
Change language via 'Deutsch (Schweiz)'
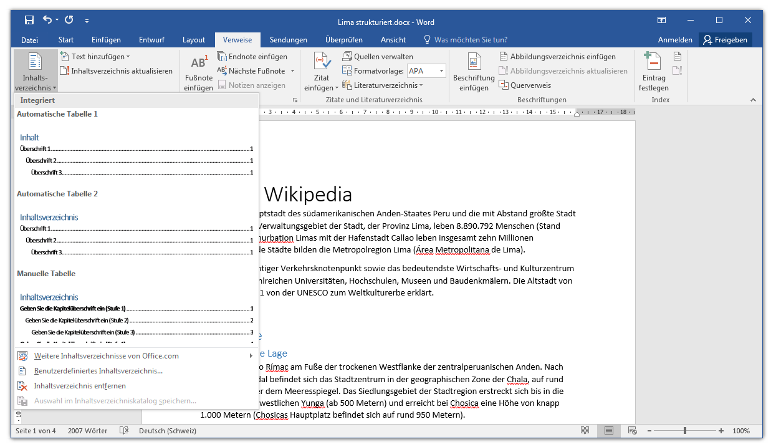coord(168,431)
